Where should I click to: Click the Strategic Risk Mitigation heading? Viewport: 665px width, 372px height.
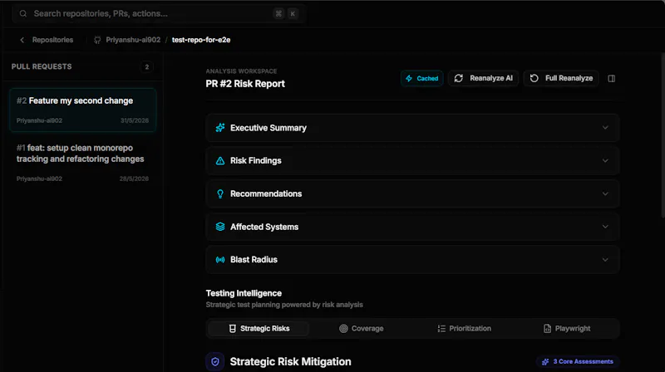(290, 362)
